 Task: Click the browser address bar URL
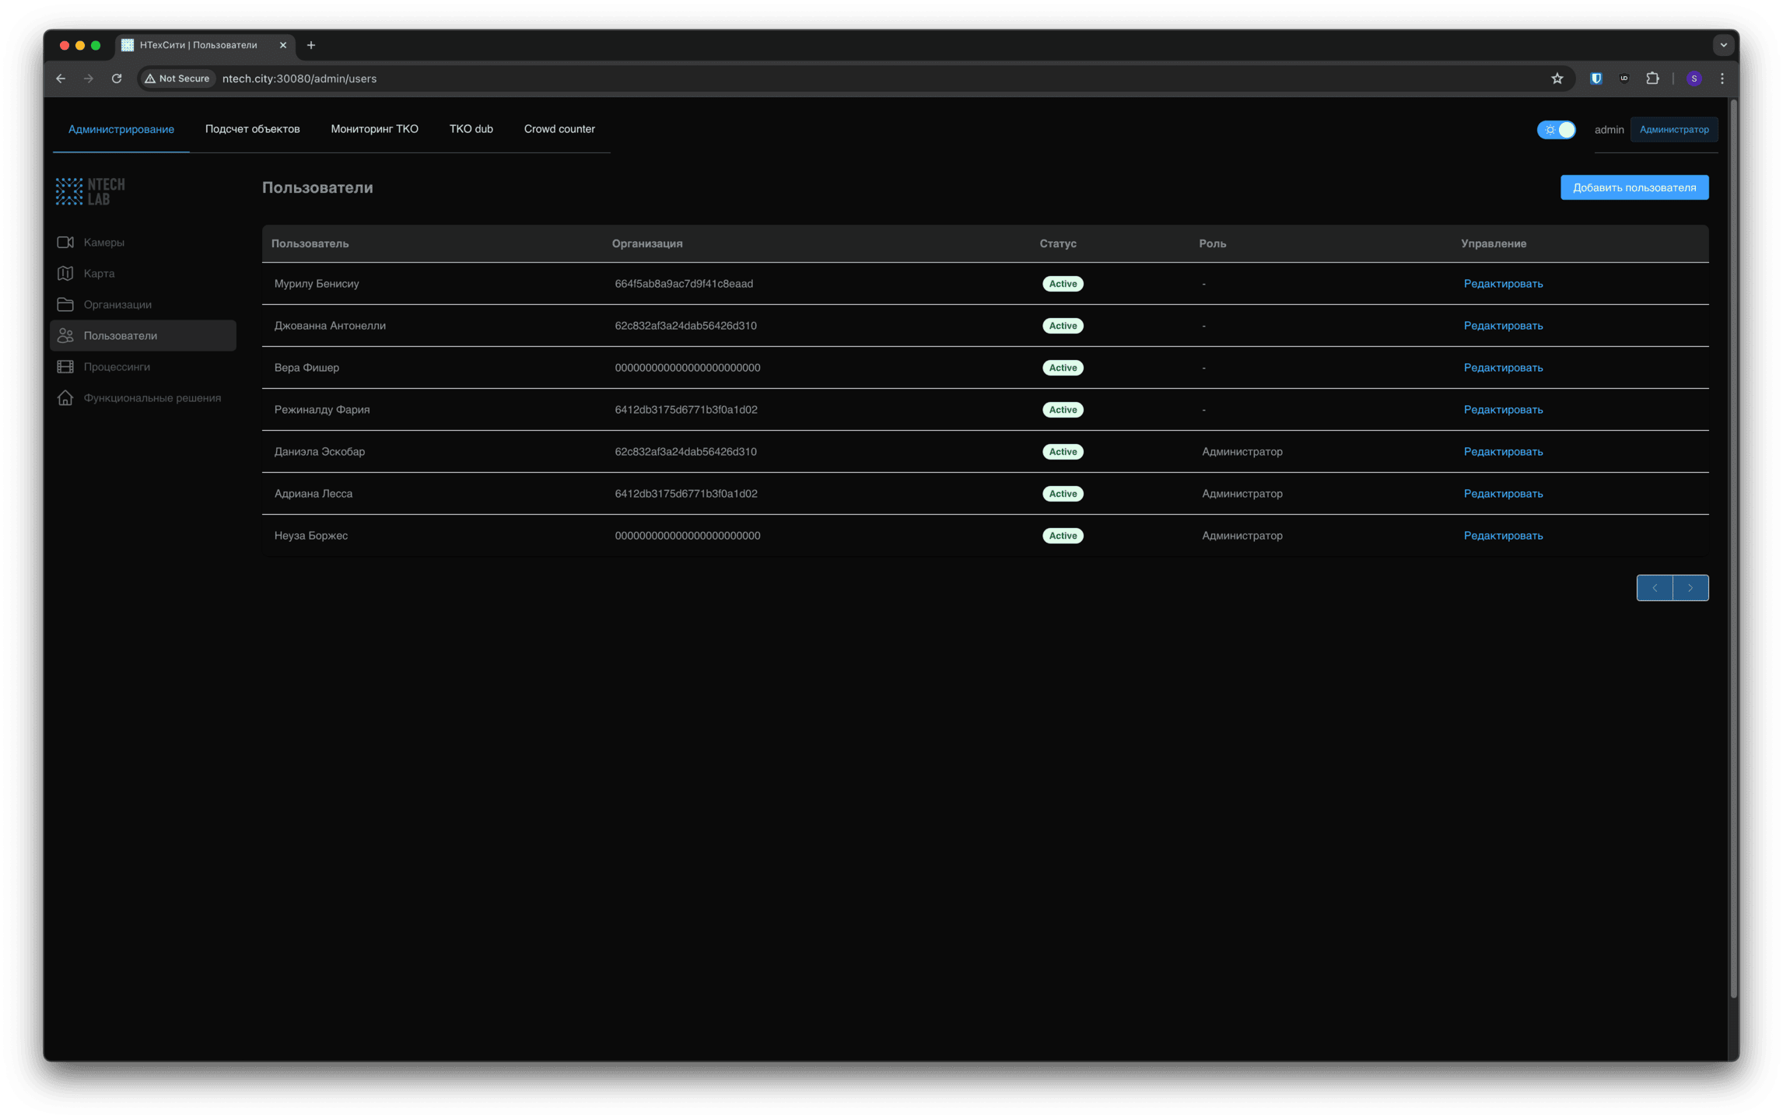click(300, 79)
